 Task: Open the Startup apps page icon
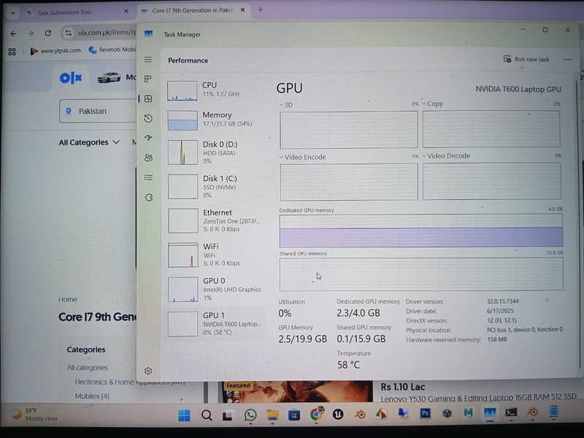pos(148,138)
